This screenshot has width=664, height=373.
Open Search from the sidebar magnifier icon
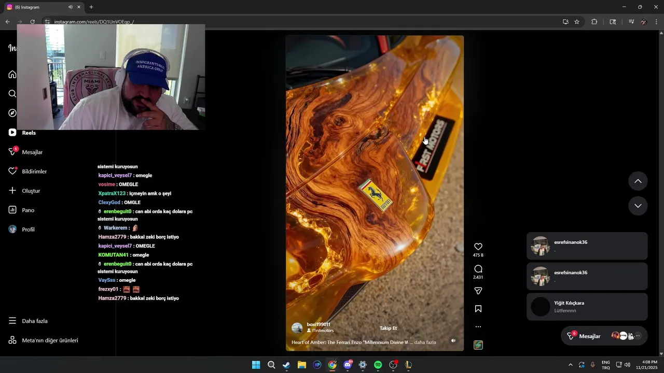click(x=12, y=94)
